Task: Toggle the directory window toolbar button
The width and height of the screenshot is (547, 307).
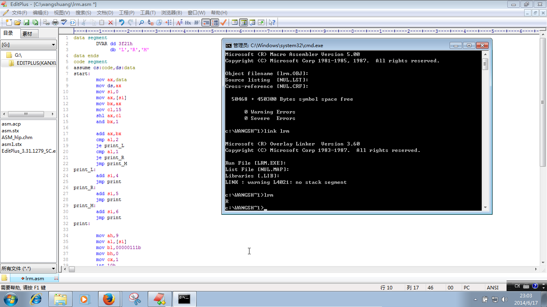Action: pos(243,22)
